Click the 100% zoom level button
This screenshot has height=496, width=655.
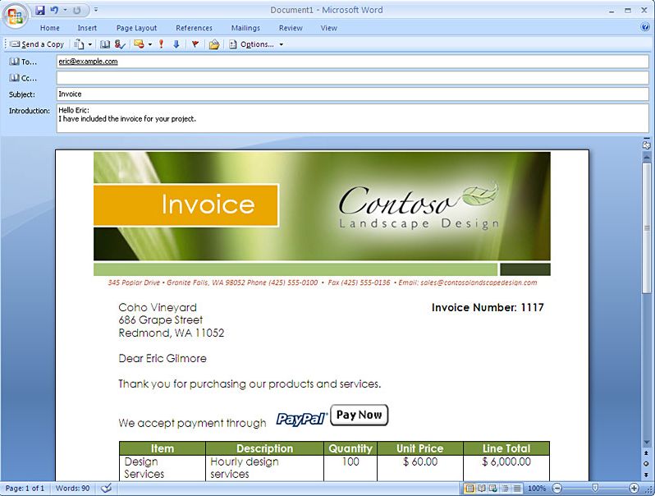[x=537, y=488]
